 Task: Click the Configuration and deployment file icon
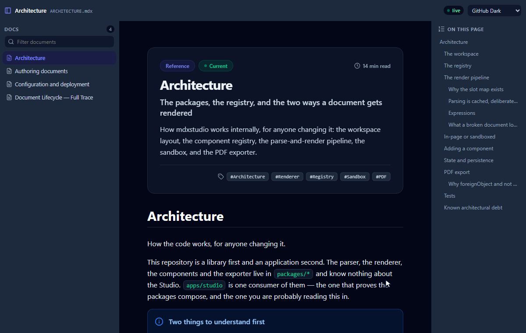point(9,84)
